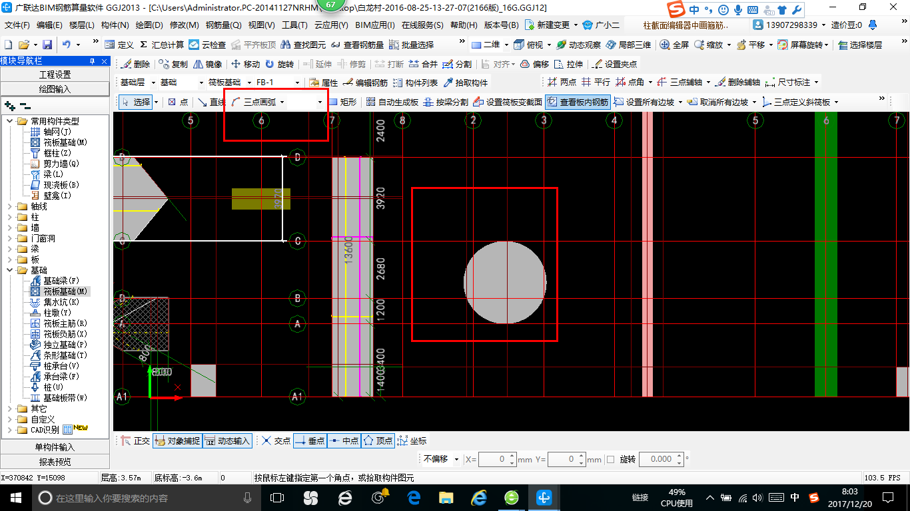Click the 报表预览 panel button

(55, 461)
